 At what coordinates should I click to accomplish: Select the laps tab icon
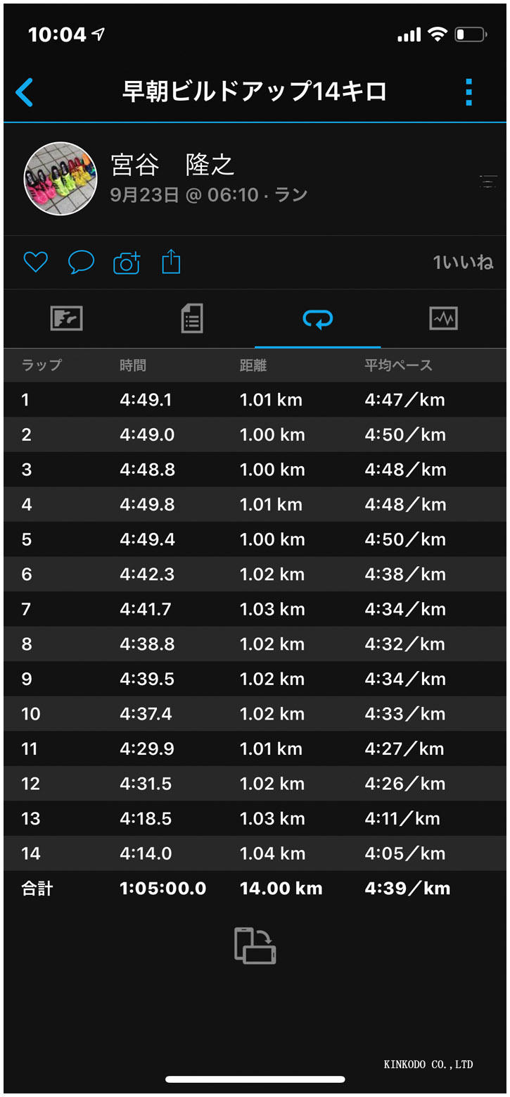point(317,319)
